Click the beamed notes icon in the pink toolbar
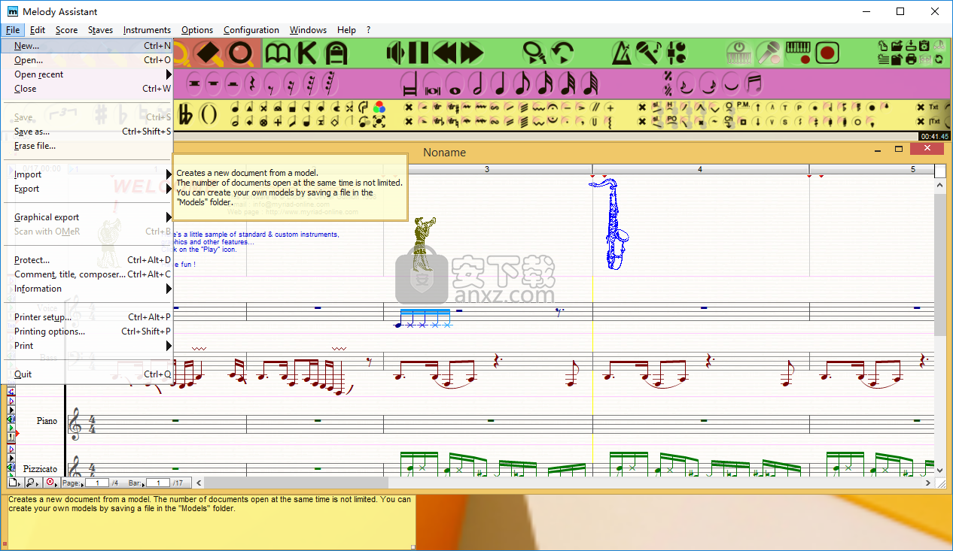953x551 pixels. (x=754, y=83)
